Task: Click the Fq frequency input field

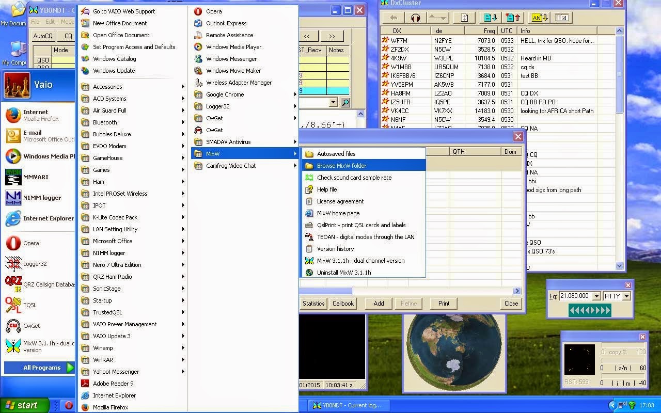Action: (575, 296)
